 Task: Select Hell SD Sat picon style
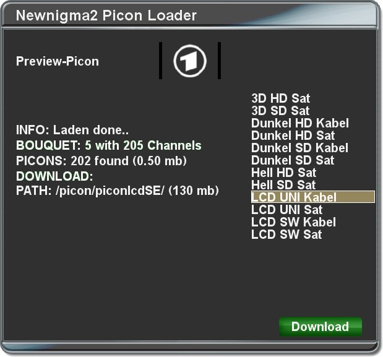click(x=312, y=185)
